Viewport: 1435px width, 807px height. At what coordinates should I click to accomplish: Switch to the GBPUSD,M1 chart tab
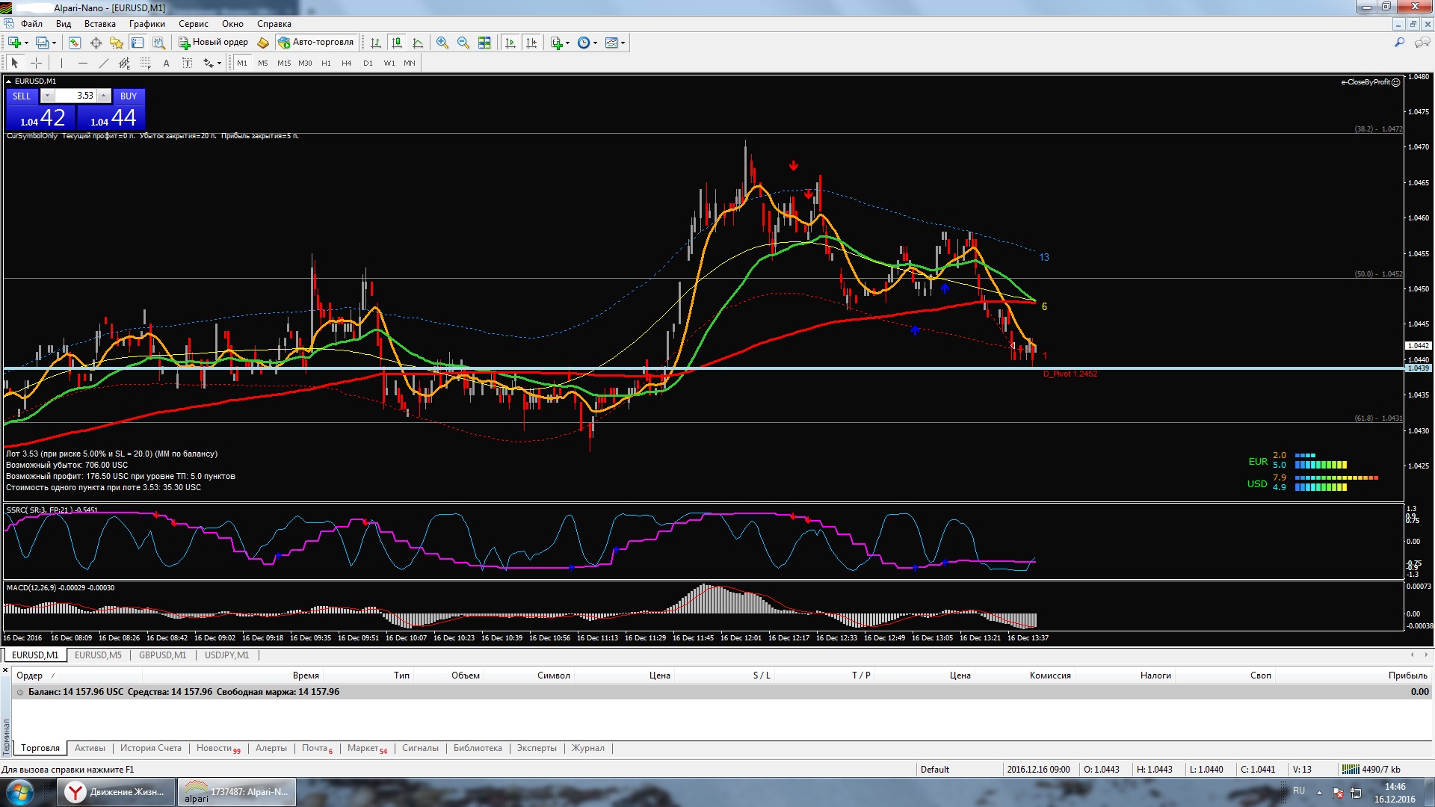[x=162, y=655]
